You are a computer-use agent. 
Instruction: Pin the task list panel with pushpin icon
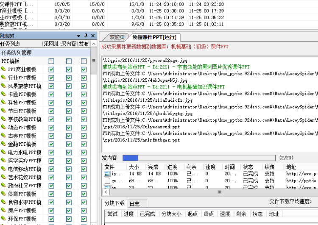point(86,36)
